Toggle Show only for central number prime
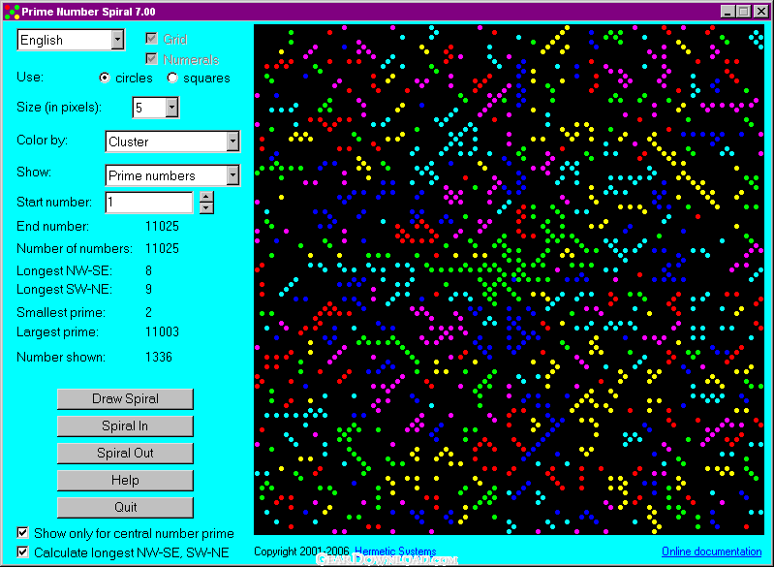 tap(22, 532)
